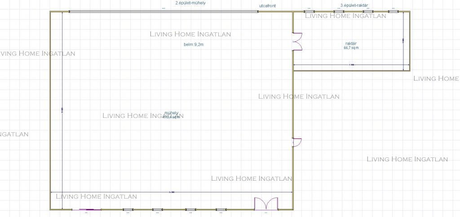Image resolution: width=460 pixels, height=217 pixels.
Task: Click the leftmost window on raktár's top wall
Action: [308, 11]
